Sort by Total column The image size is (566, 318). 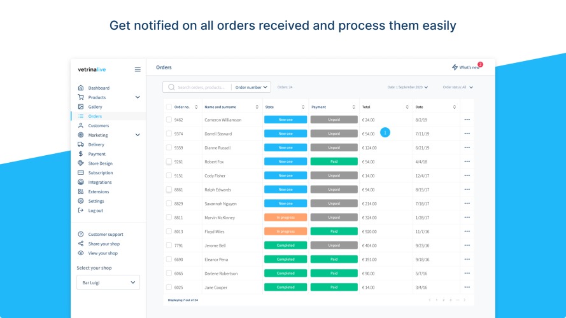click(407, 107)
